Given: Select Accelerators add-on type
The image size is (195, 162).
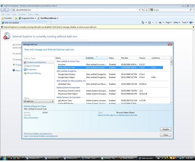Looking at the screenshot, I should (30, 70).
